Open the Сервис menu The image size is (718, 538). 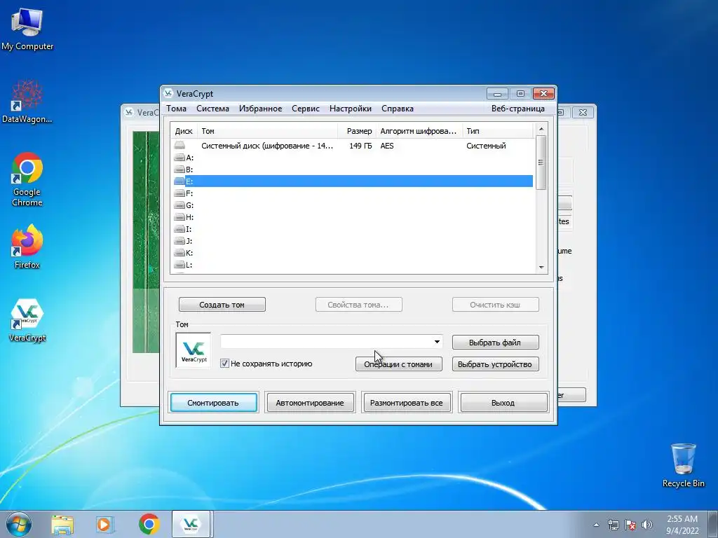306,109
